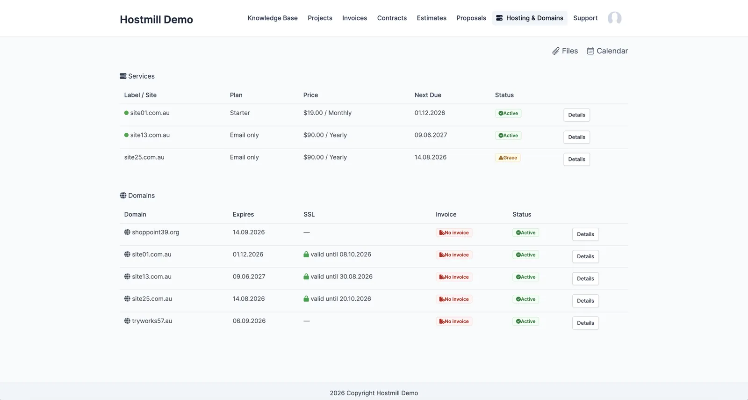The height and width of the screenshot is (400, 748).
Task: Open the Estimates page
Action: (x=432, y=18)
